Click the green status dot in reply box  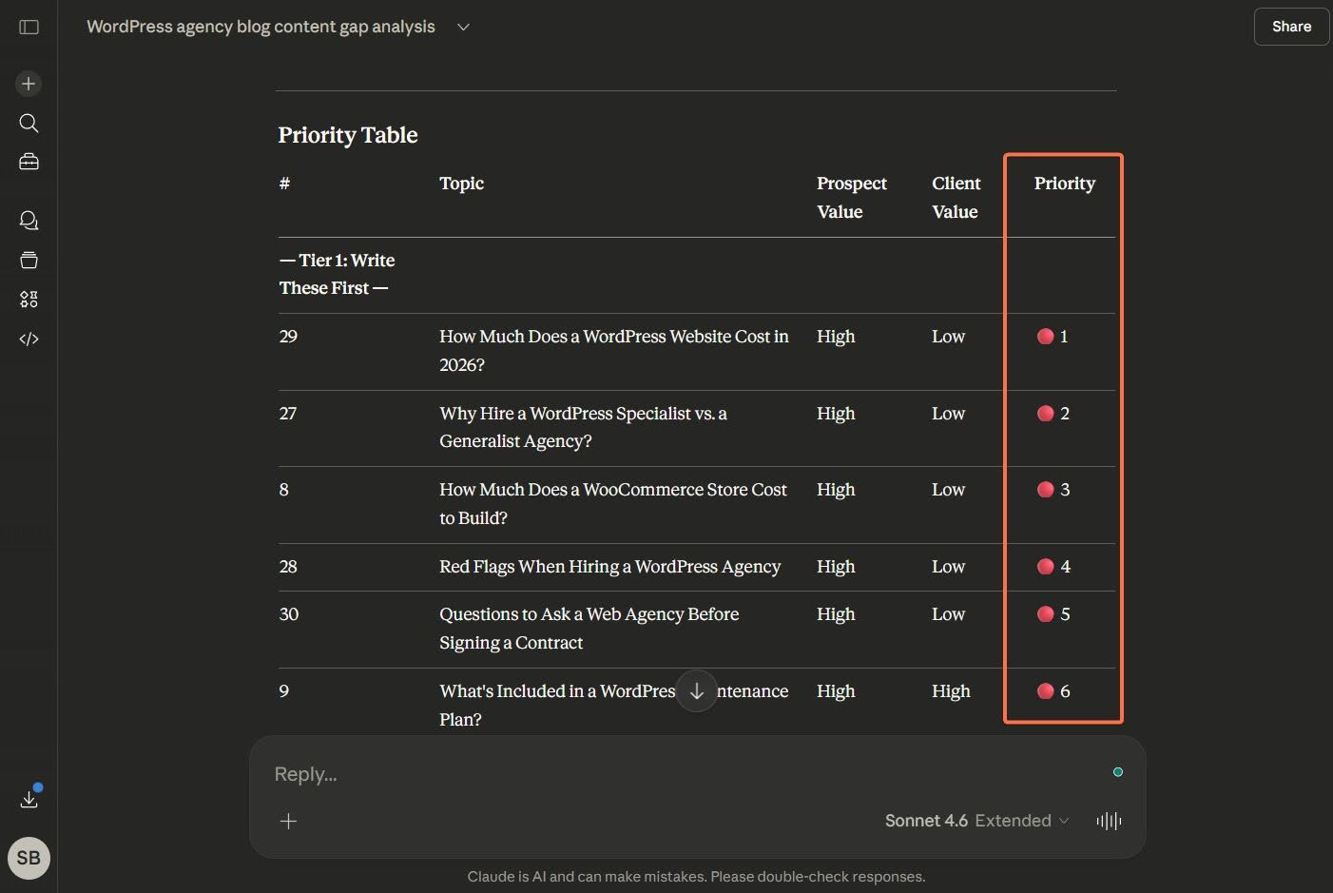[1118, 772]
